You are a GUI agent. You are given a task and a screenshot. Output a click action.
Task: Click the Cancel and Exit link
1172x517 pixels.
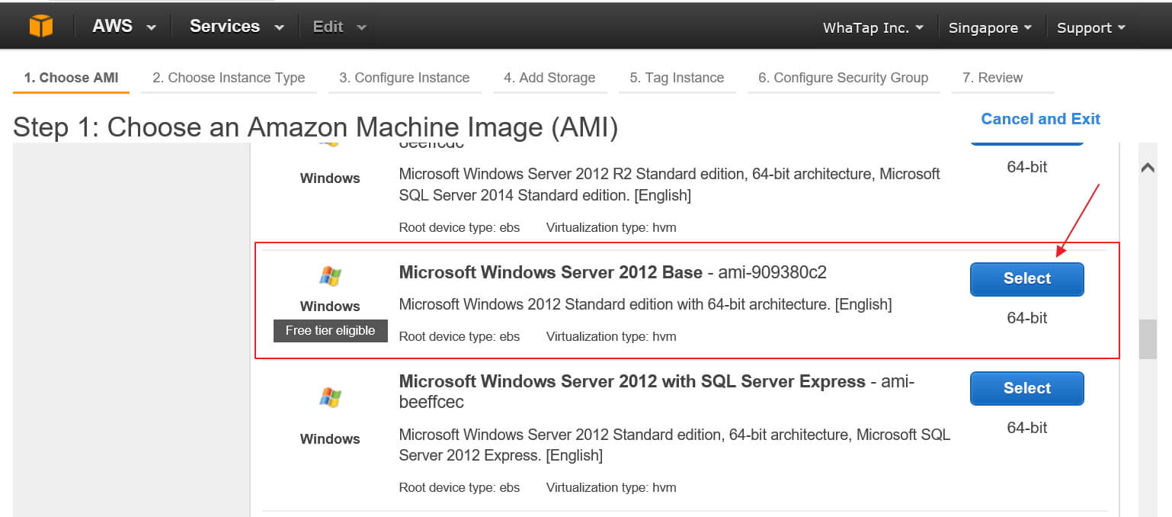tap(1040, 119)
